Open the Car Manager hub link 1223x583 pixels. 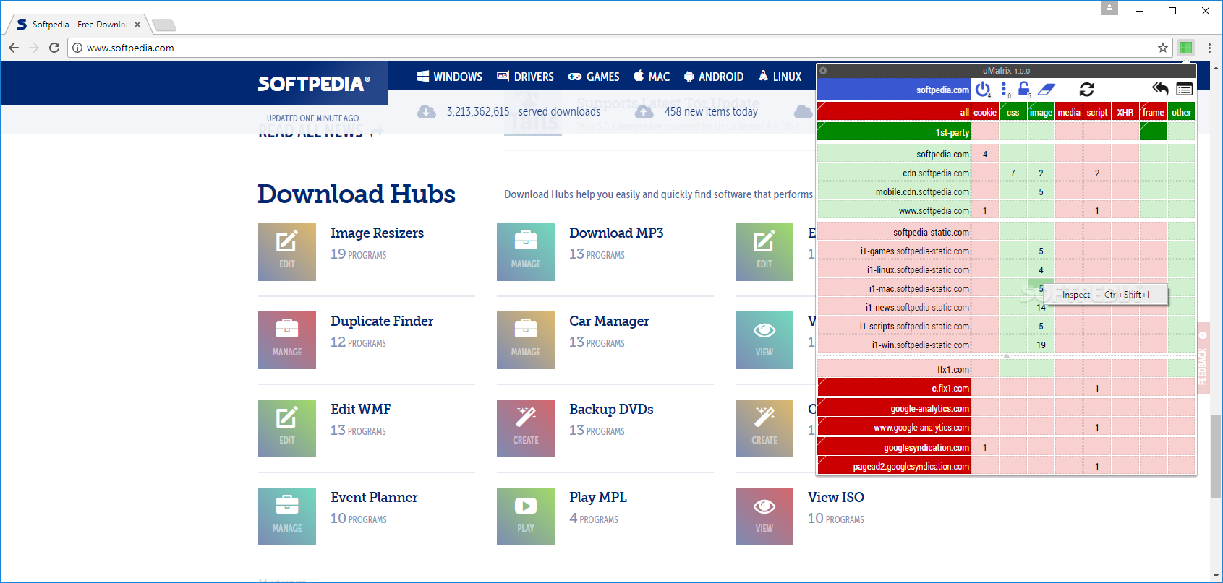tap(609, 321)
